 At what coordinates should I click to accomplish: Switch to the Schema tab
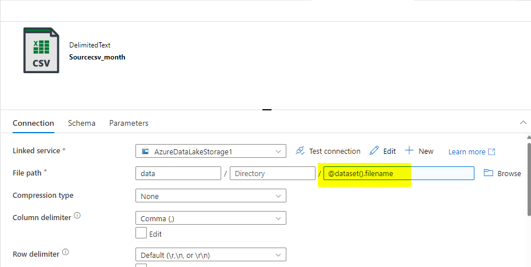pyautogui.click(x=82, y=123)
